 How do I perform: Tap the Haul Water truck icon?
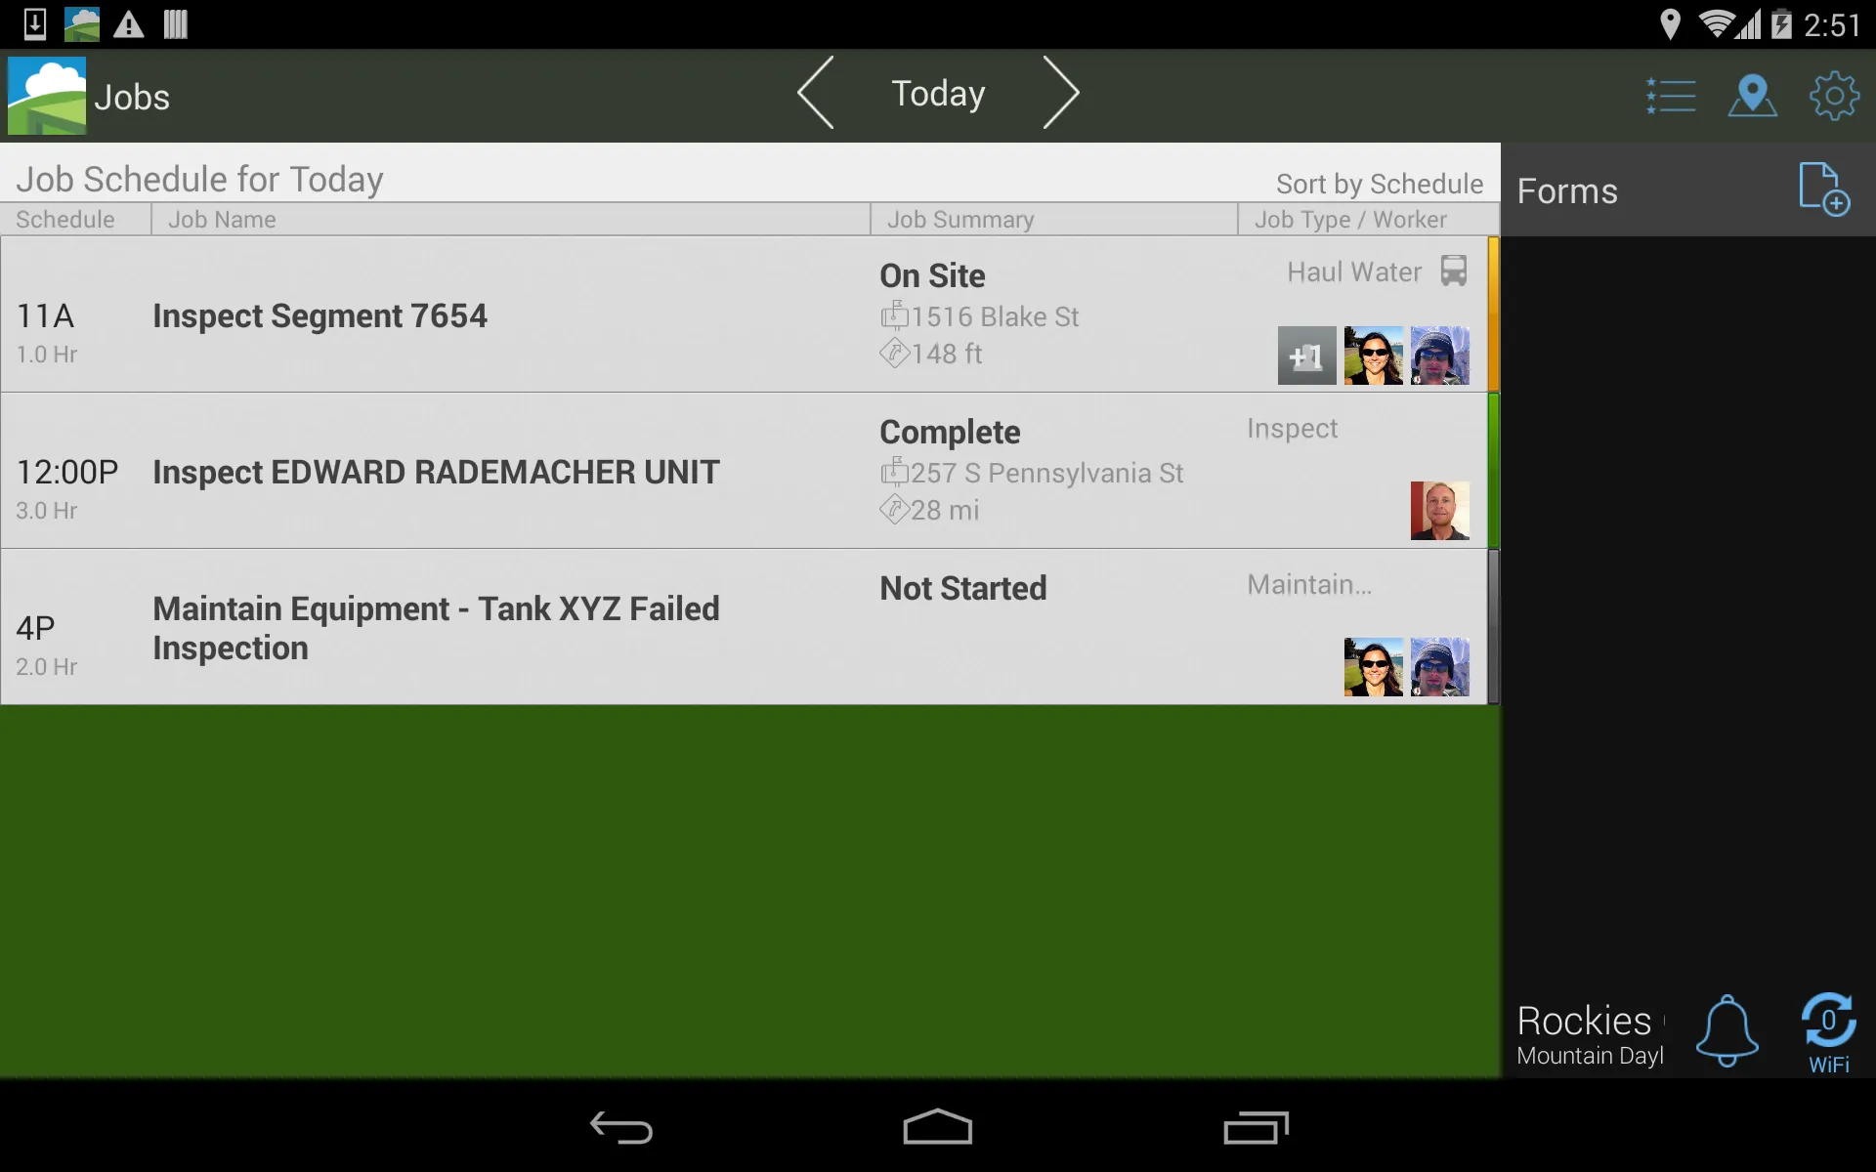coord(1454,271)
